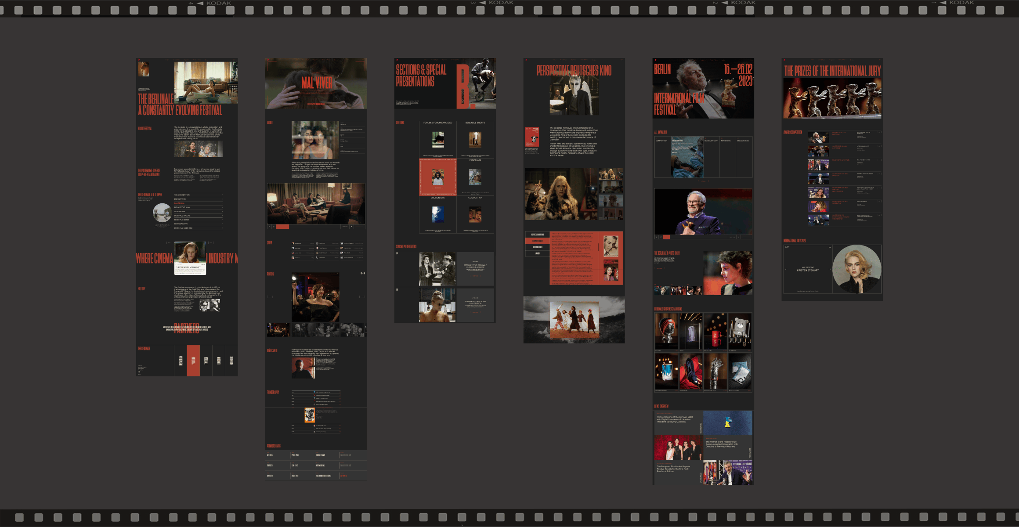Click Berlinale bear logo on Sections page header
1019x527 pixels.
[397, 60]
